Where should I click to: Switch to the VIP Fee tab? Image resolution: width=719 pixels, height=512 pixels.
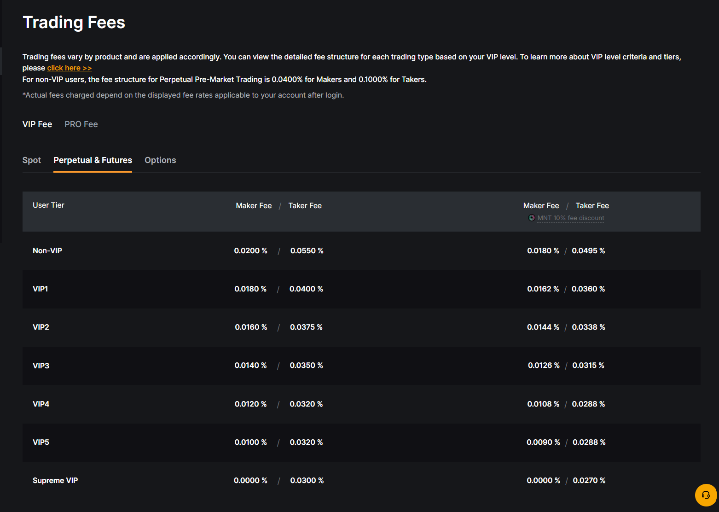[x=37, y=124]
